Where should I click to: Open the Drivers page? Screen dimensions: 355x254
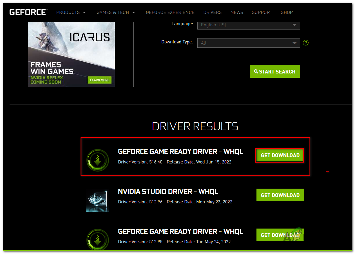coord(212,12)
